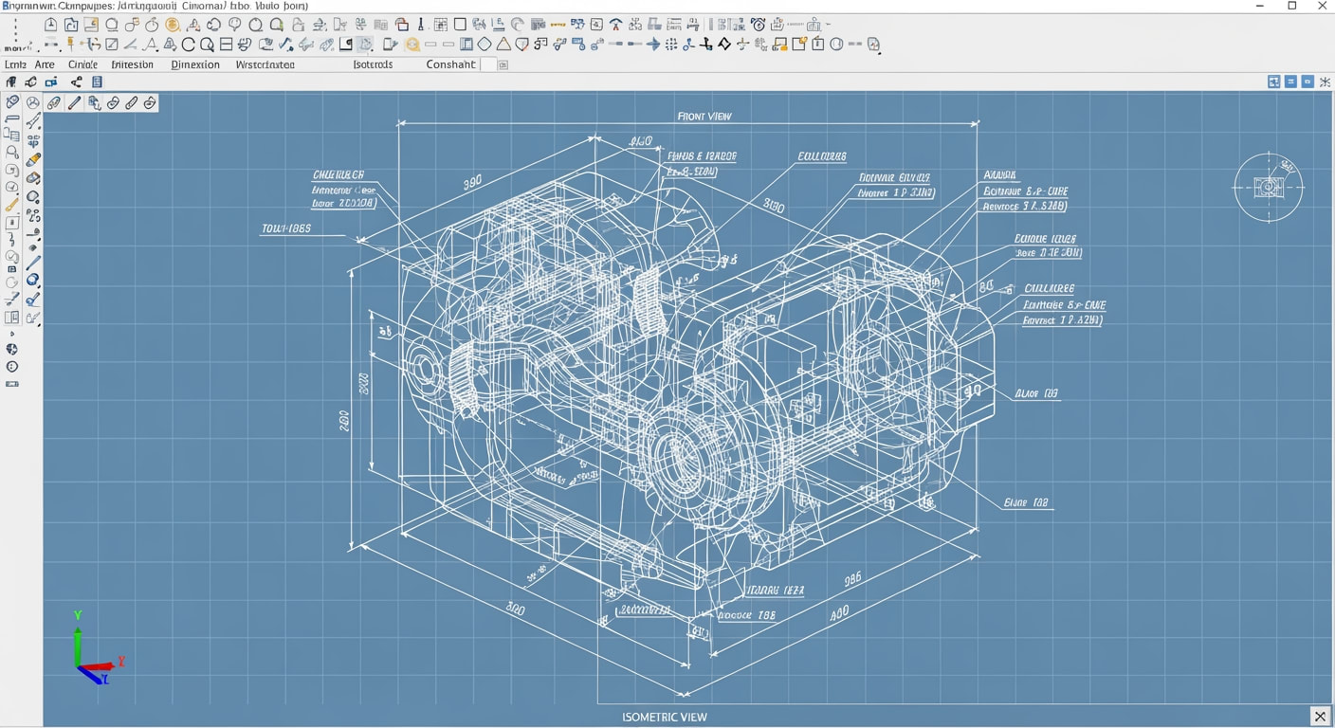Select the triangle shape tool in the toolbar
This screenshot has width=1335, height=728.
point(503,45)
